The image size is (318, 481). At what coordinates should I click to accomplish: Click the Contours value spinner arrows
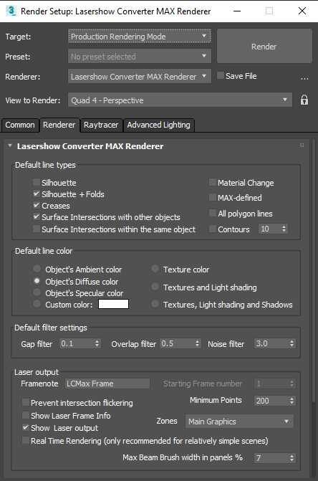(284, 229)
